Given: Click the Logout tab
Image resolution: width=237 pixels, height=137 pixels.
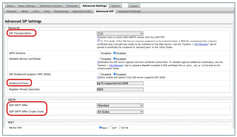Looking at the screenshot, I should pyautogui.click(x=134, y=6).
